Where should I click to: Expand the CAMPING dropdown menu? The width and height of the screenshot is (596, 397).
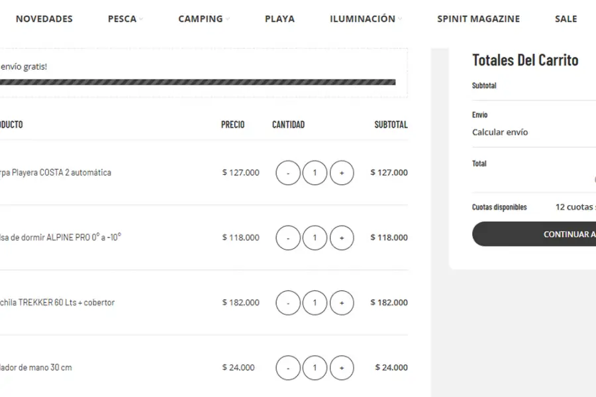tap(204, 19)
